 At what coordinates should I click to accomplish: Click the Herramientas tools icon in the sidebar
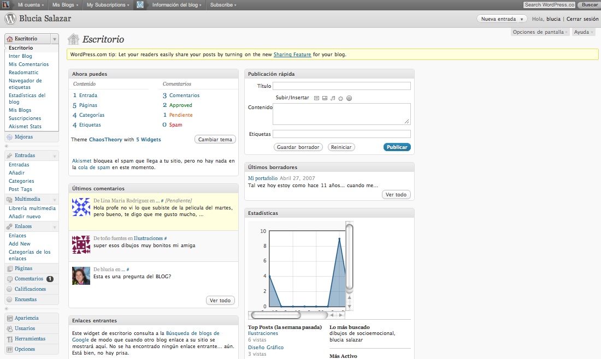click(x=10, y=339)
